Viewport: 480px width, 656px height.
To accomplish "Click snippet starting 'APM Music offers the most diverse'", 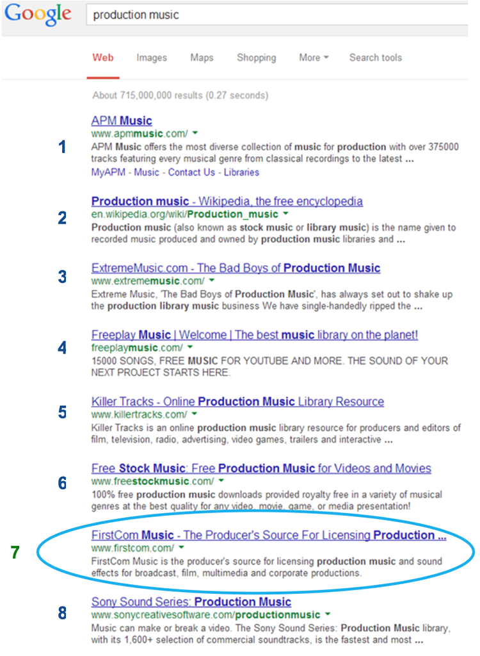I will [x=275, y=152].
